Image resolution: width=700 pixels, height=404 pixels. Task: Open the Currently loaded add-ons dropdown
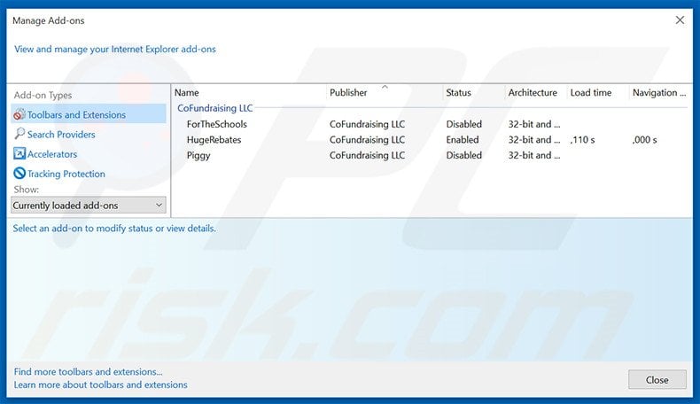pos(89,206)
